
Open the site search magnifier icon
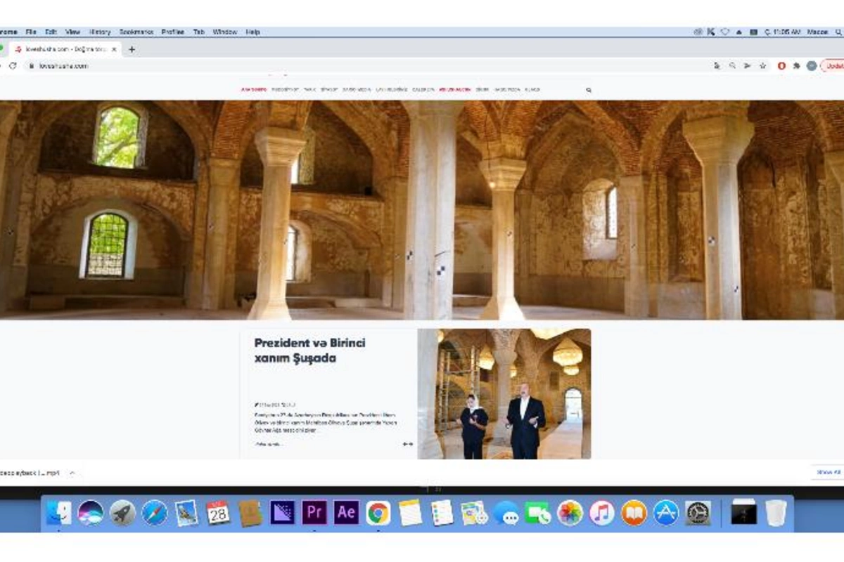click(589, 90)
